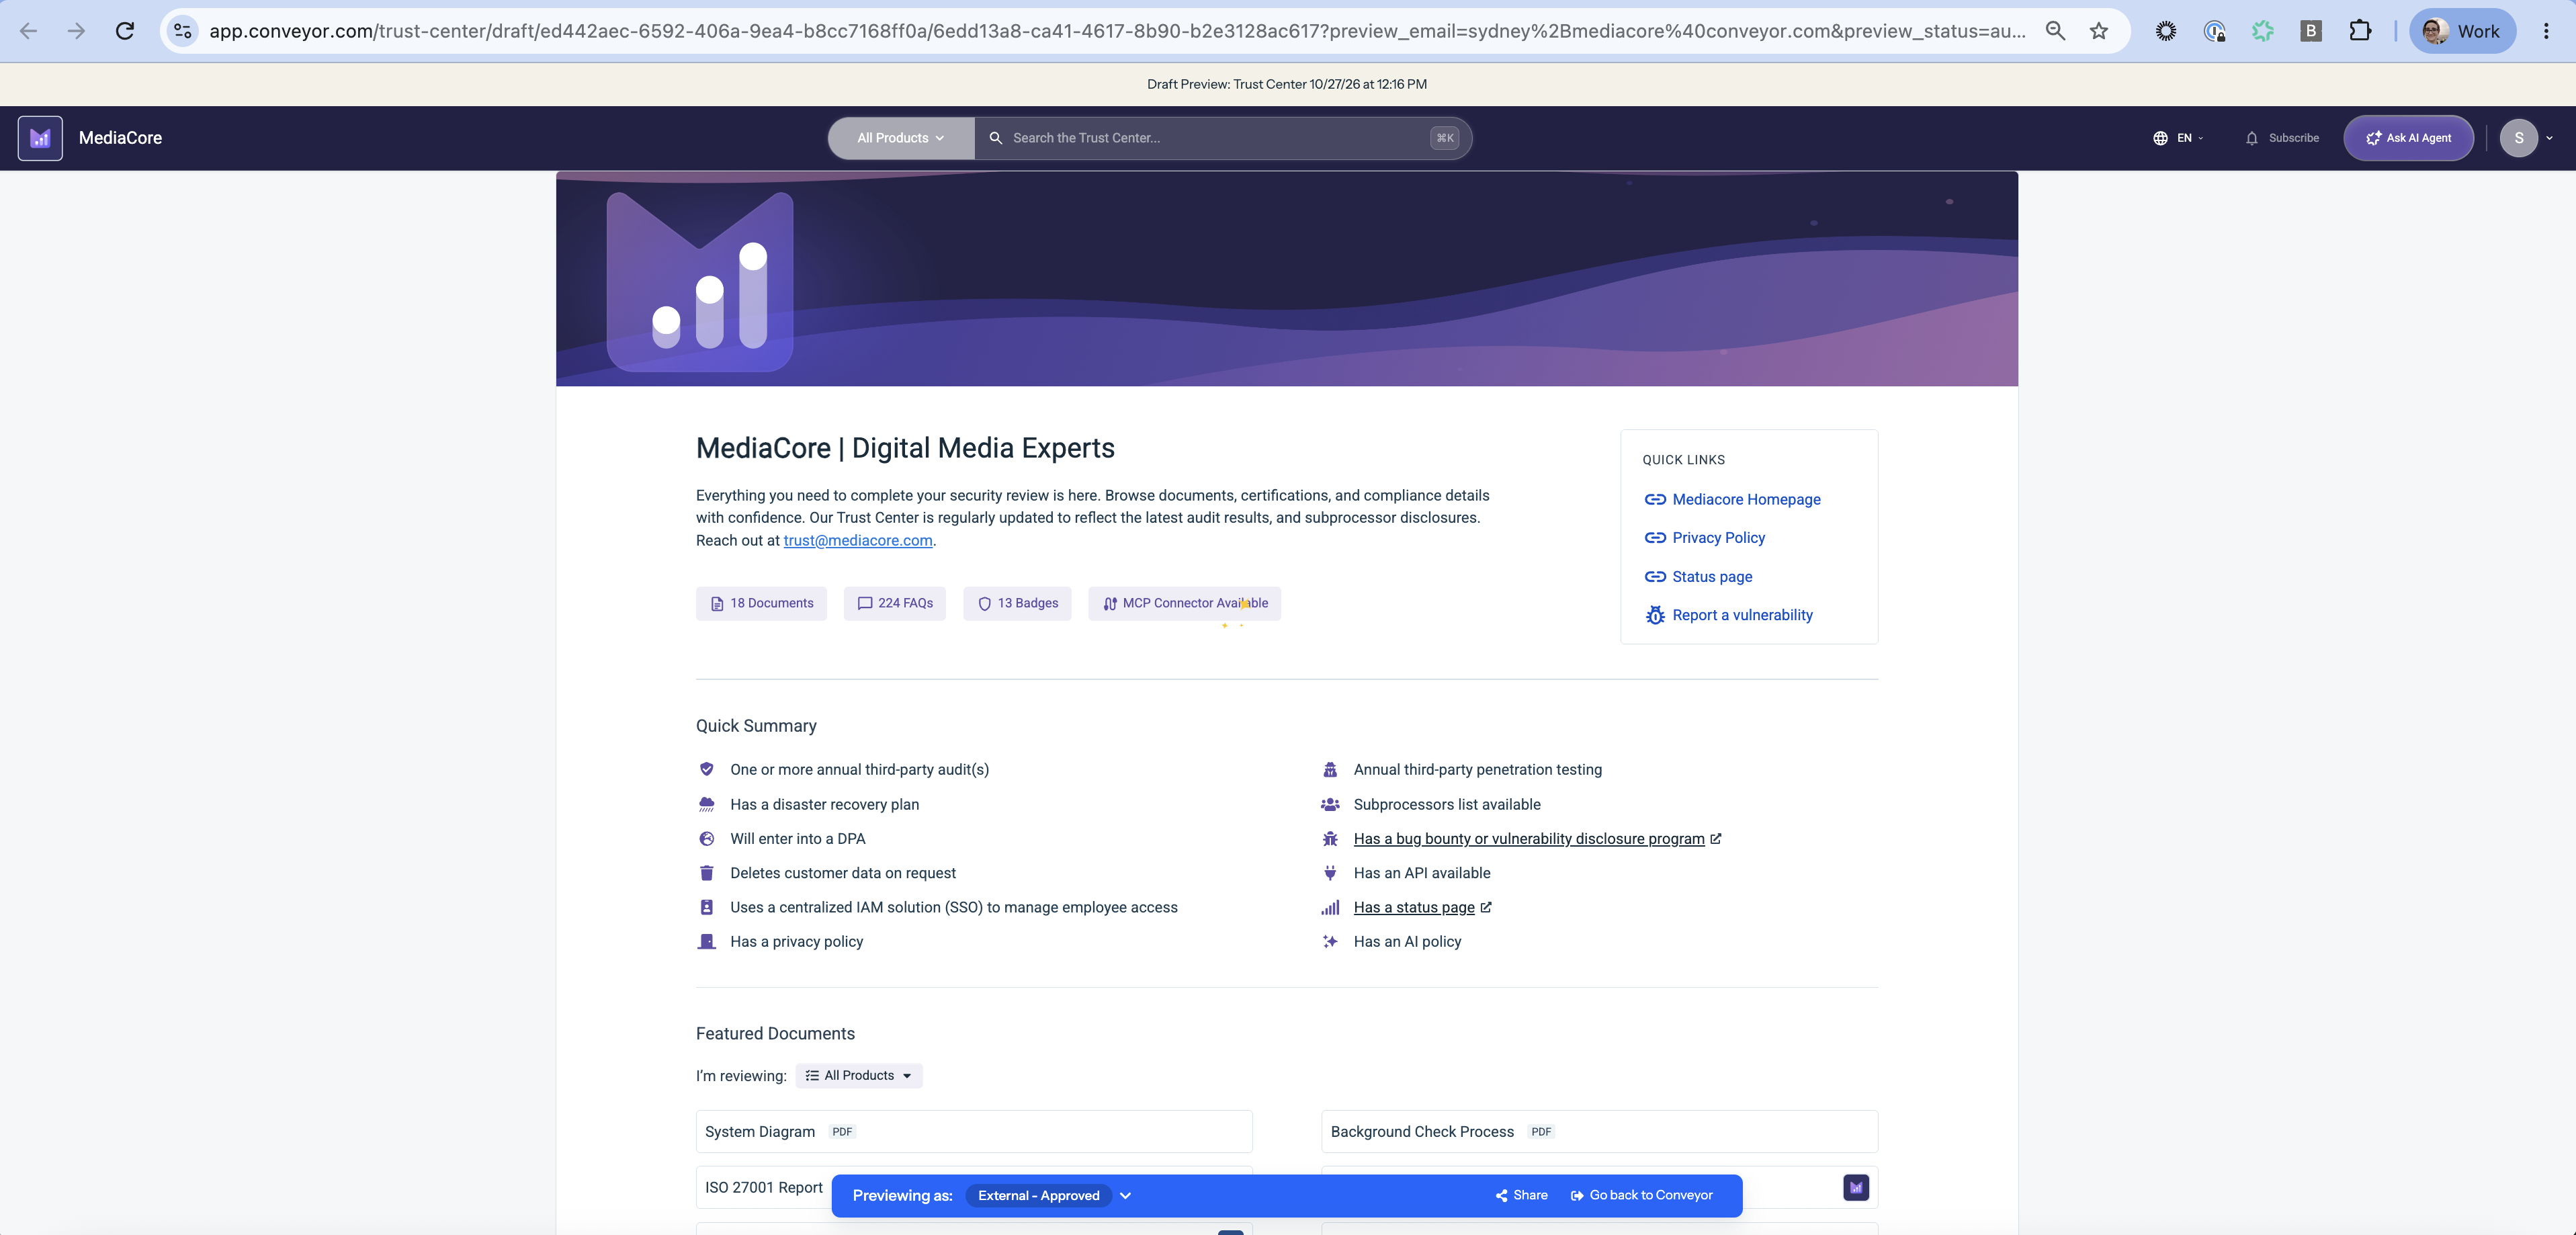The height and width of the screenshot is (1235, 2576).
Task: Click the B extension icon in Chrome toolbar
Action: (x=2311, y=31)
